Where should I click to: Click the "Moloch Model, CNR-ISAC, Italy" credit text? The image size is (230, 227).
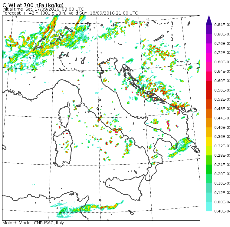[x=33, y=223]
